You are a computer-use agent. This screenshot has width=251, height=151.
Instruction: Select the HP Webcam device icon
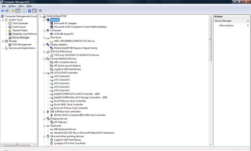pos(51,122)
